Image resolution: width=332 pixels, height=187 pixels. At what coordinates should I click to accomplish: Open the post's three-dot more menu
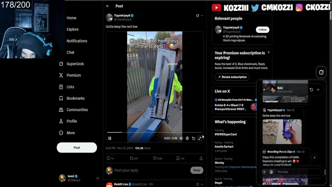202,16
